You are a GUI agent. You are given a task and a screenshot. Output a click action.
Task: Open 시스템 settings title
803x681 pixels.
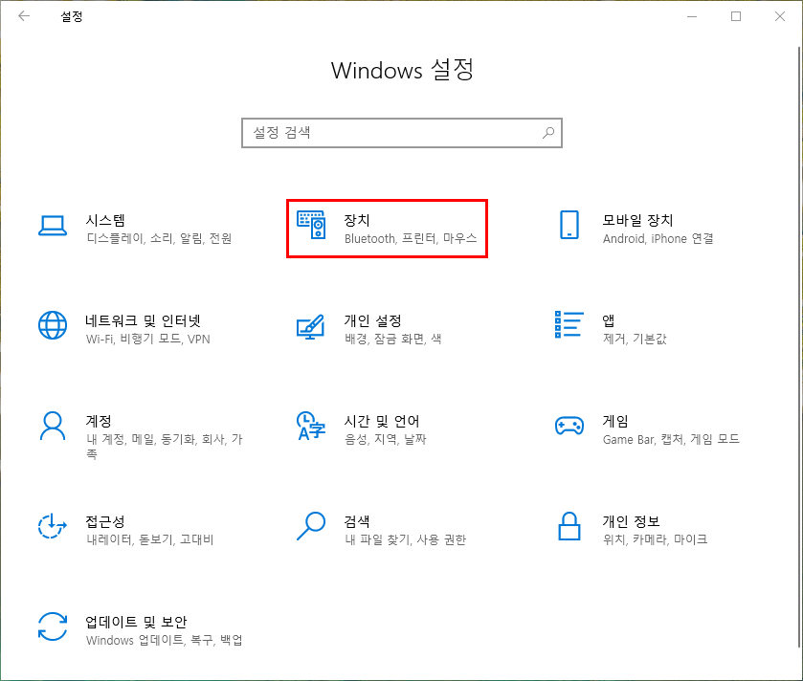click(105, 221)
